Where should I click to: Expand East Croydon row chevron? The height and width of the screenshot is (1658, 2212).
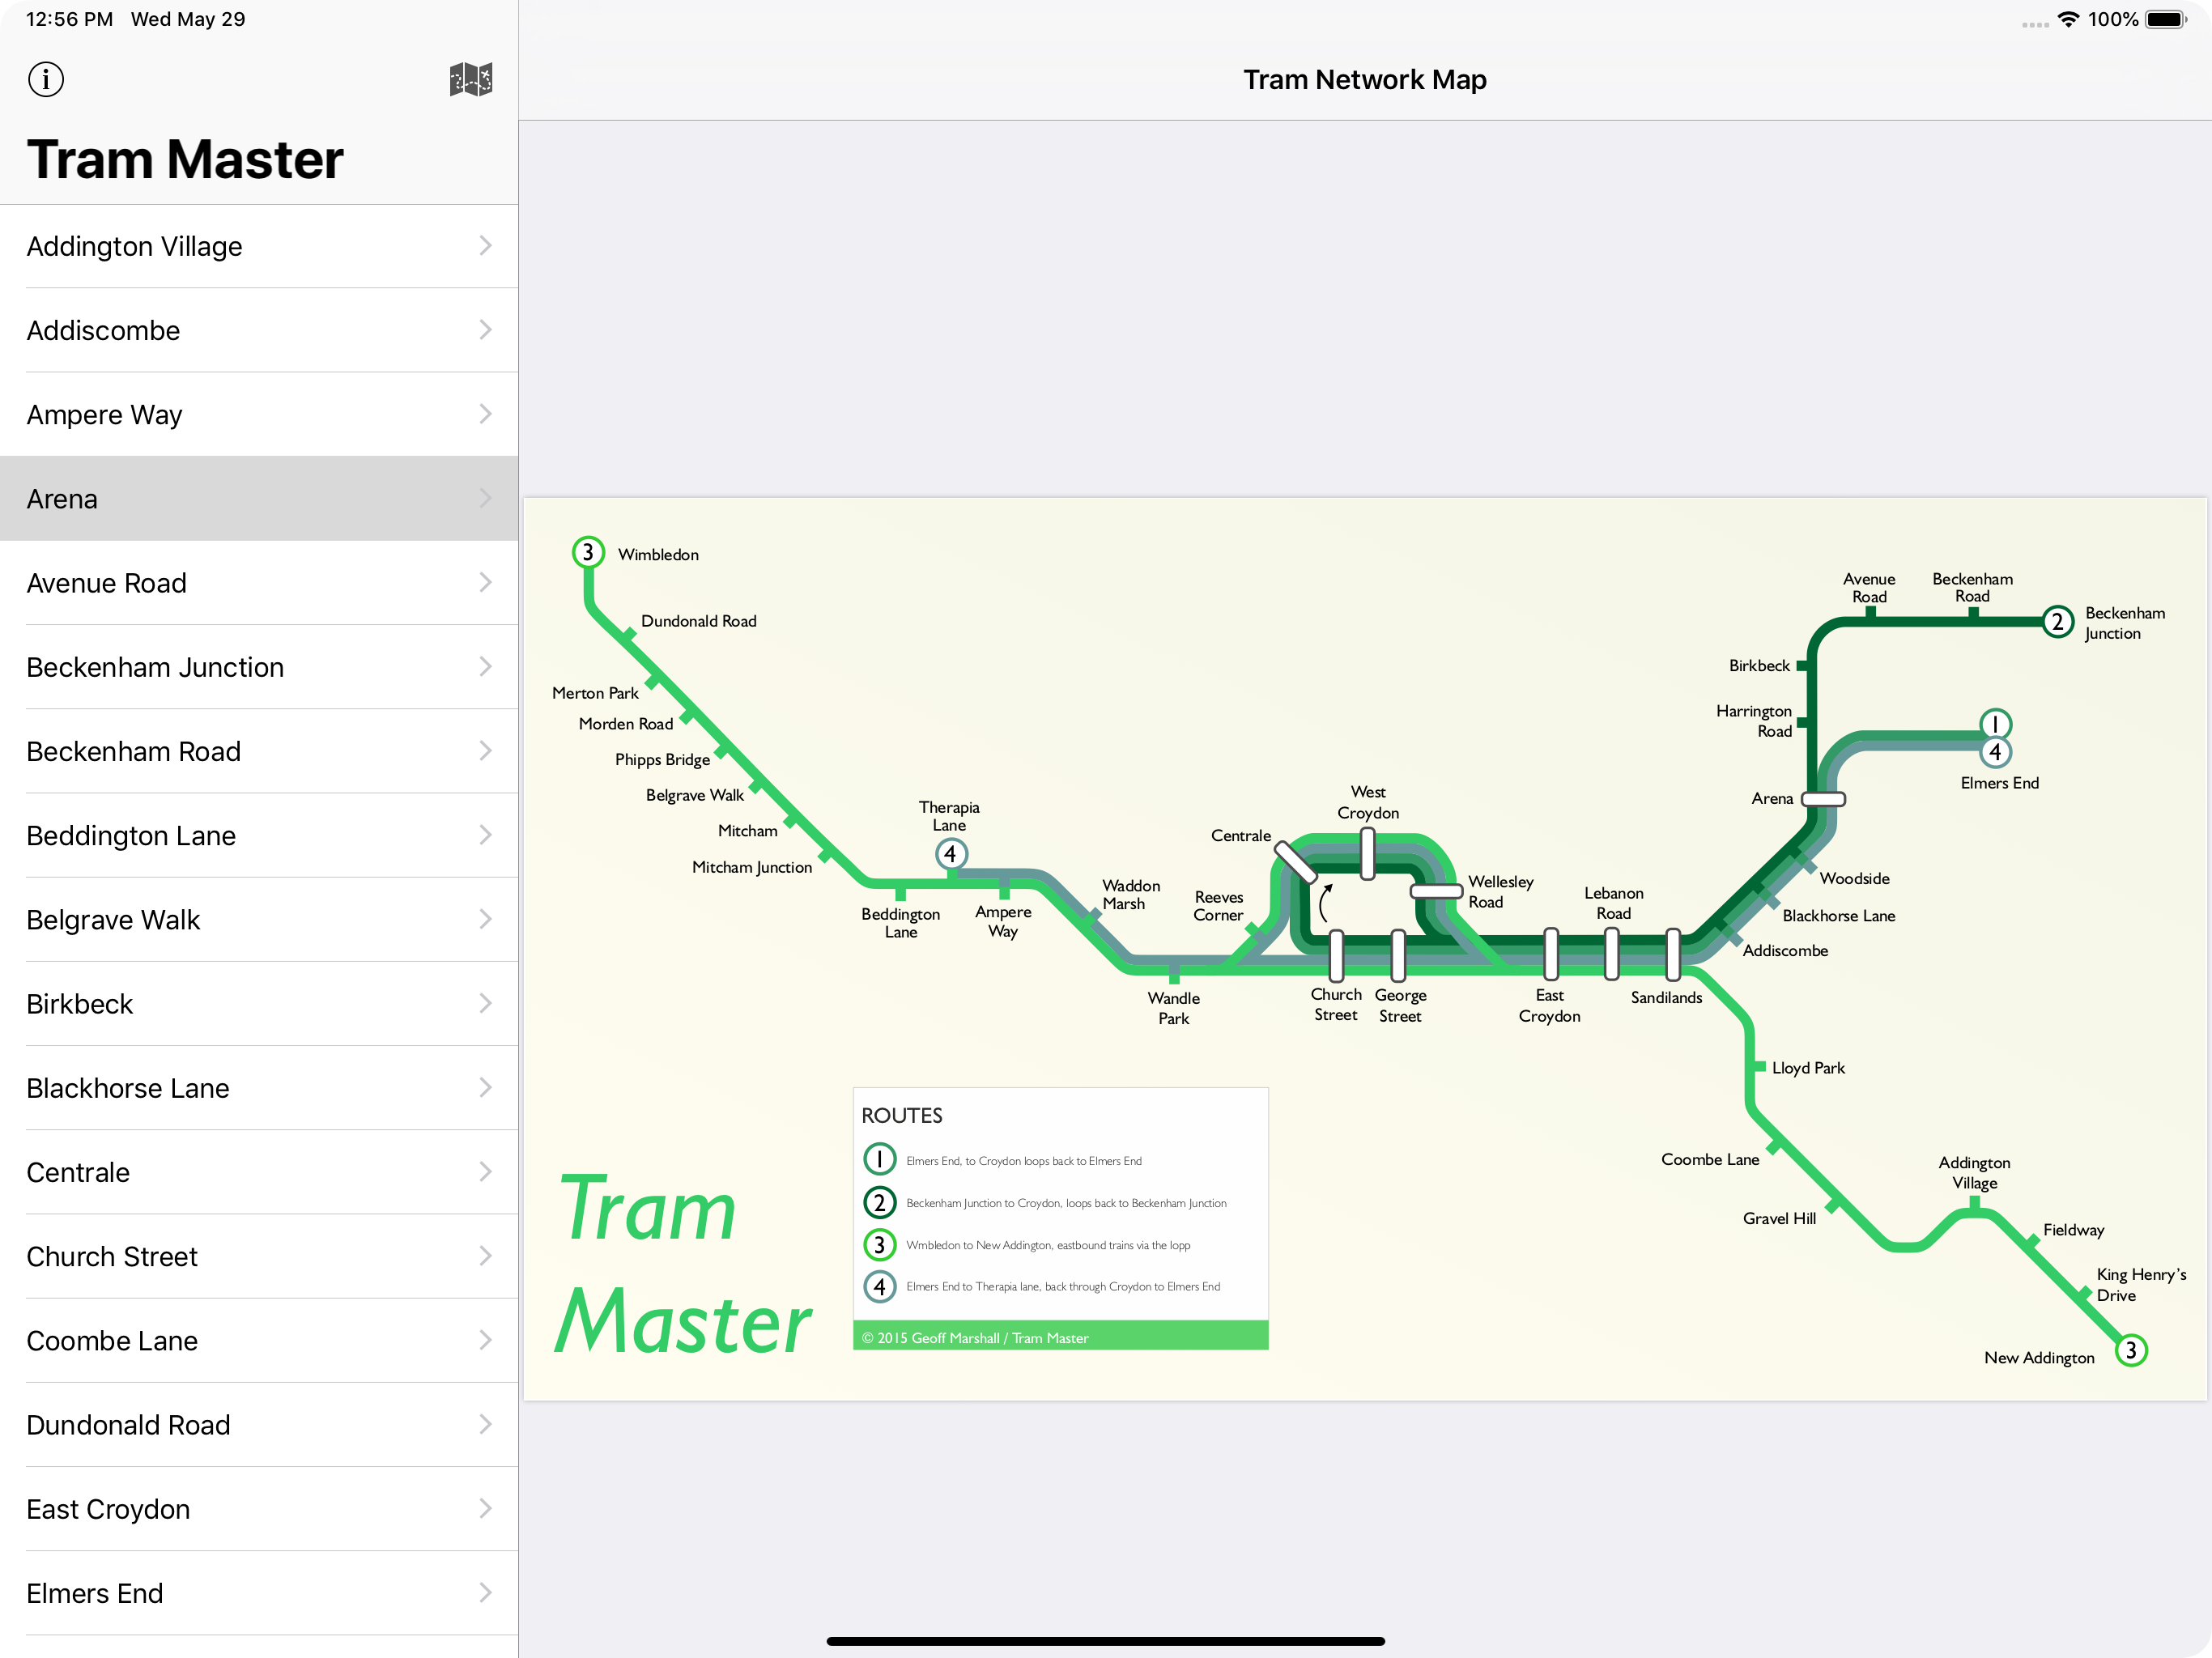(x=485, y=1509)
